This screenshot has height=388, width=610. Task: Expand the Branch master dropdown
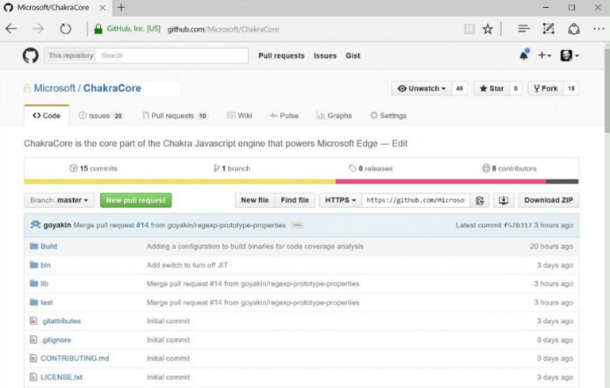click(x=60, y=201)
